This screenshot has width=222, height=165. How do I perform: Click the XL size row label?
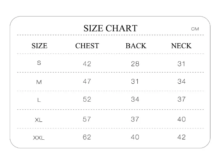[x=39, y=120]
